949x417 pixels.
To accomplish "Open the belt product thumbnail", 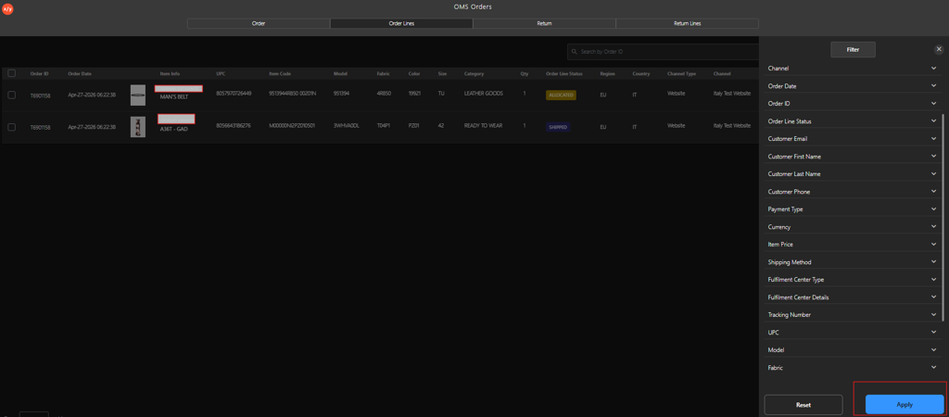I will tap(138, 95).
